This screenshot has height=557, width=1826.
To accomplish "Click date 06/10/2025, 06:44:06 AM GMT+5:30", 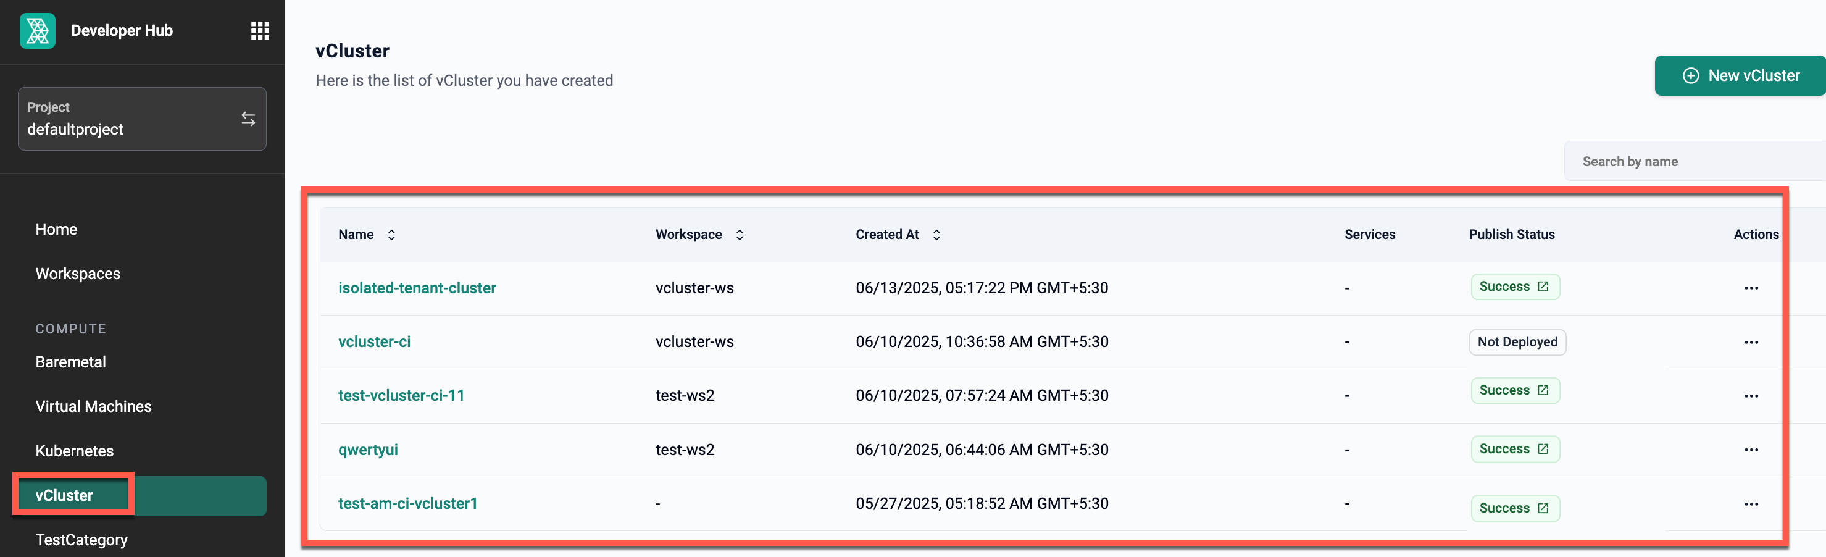I will point(982,450).
